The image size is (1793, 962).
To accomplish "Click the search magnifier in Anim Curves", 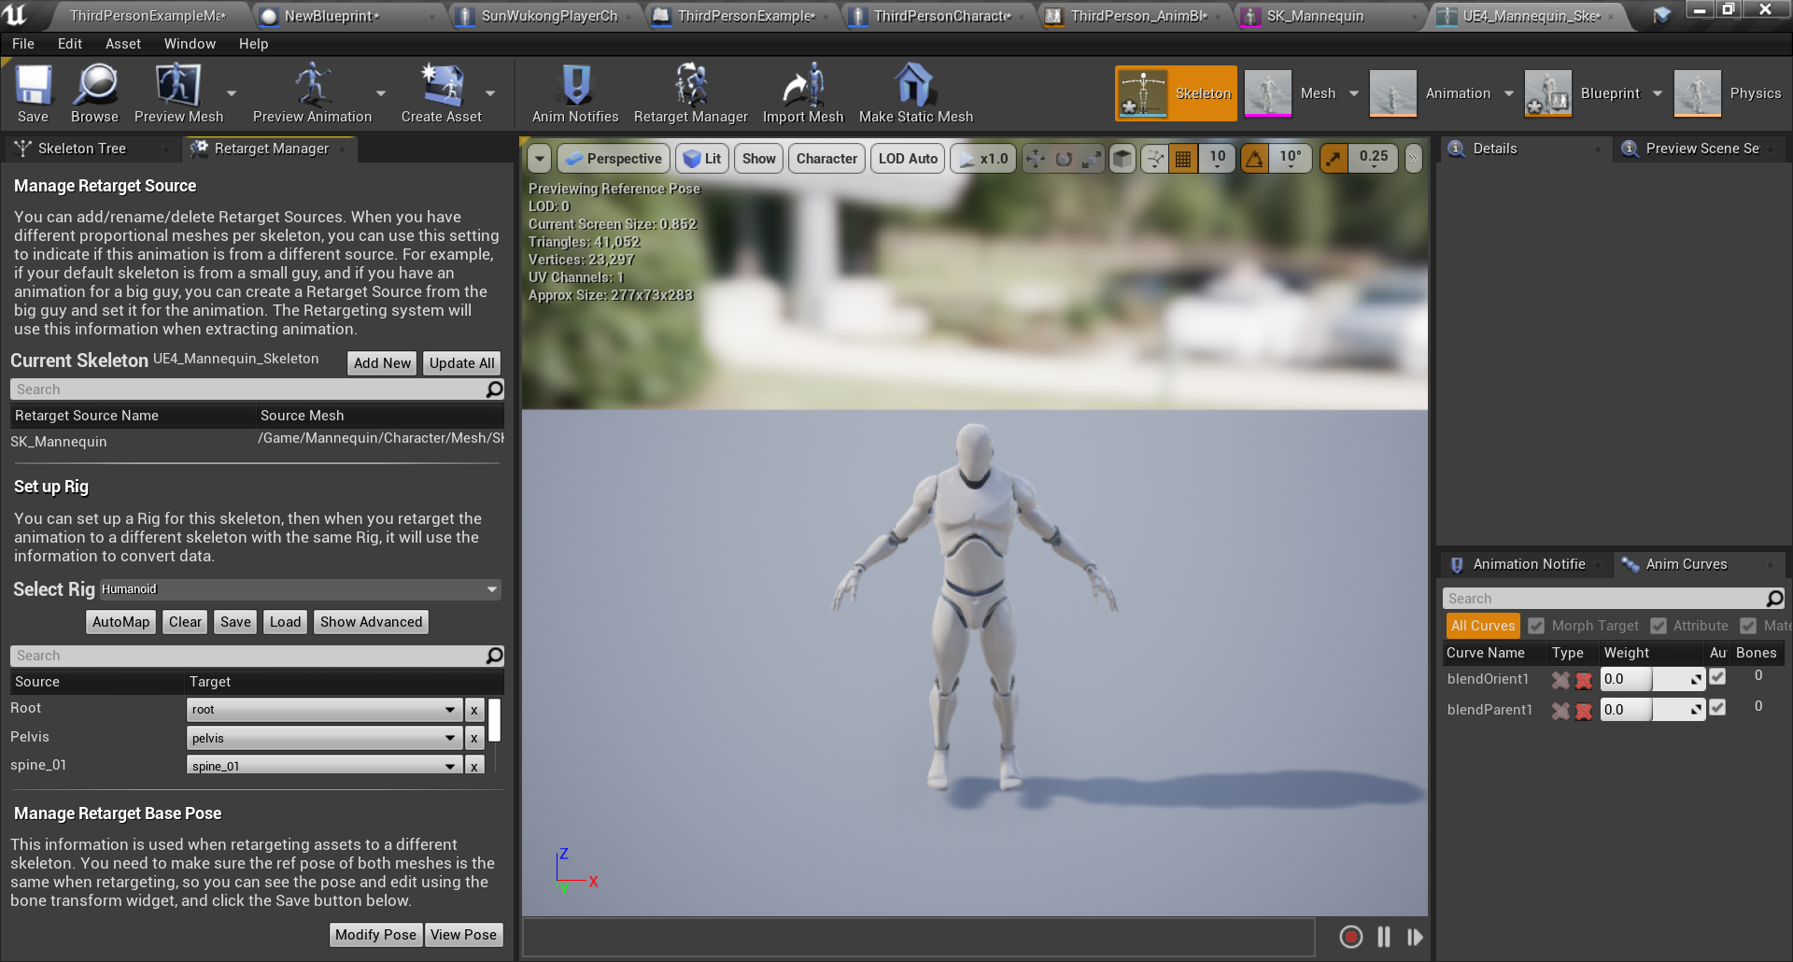I will pos(1774,598).
